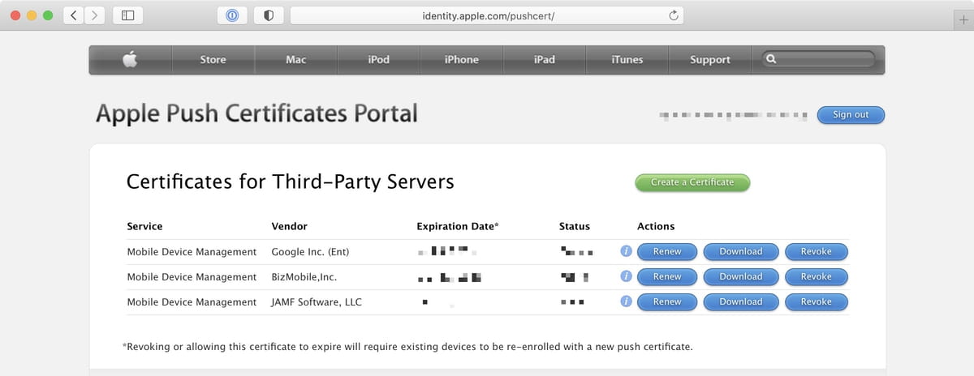Click the BizMobile,Inc. vendor text
This screenshot has height=376, width=974.
coord(304,277)
